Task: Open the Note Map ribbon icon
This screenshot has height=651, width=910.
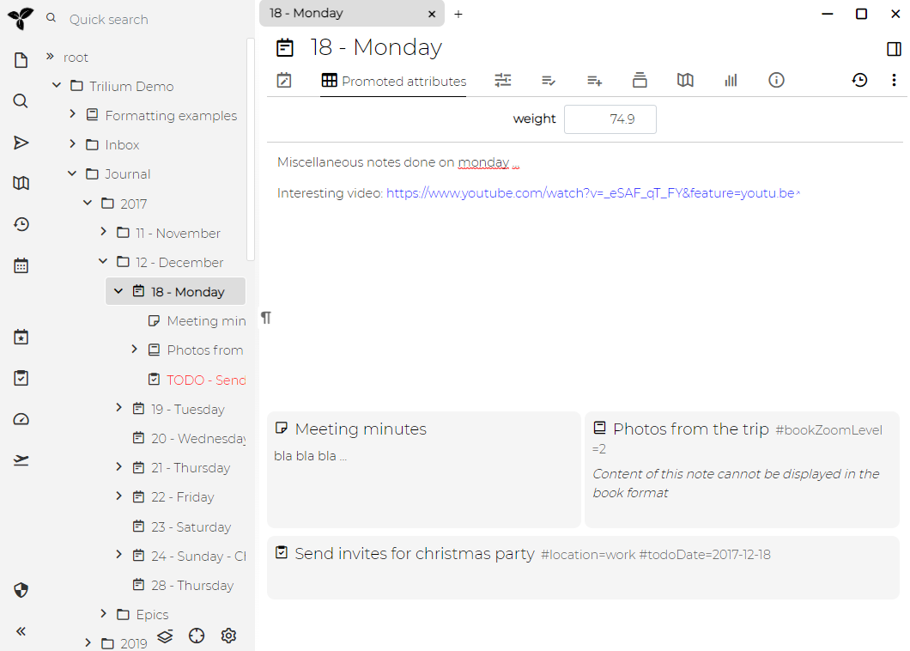Action: pyautogui.click(x=685, y=80)
